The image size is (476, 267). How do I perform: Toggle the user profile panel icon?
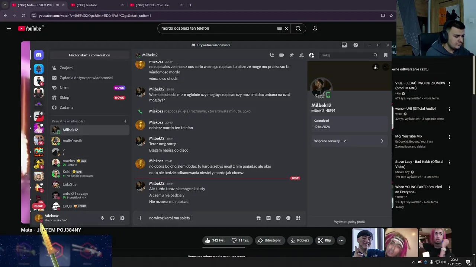tap(312, 55)
